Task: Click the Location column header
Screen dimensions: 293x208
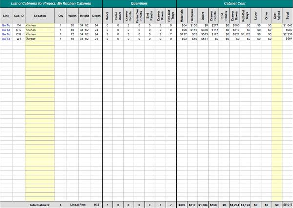Action: (x=40, y=15)
